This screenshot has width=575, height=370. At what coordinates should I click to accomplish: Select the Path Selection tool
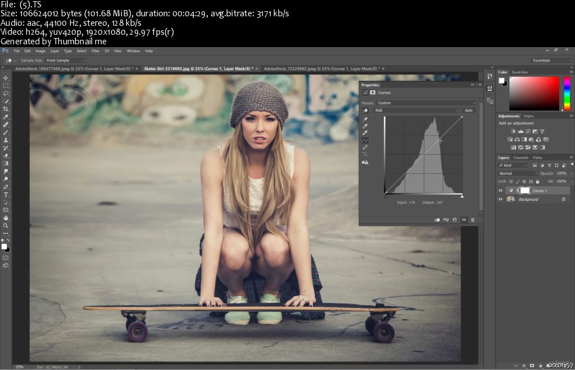[6, 202]
